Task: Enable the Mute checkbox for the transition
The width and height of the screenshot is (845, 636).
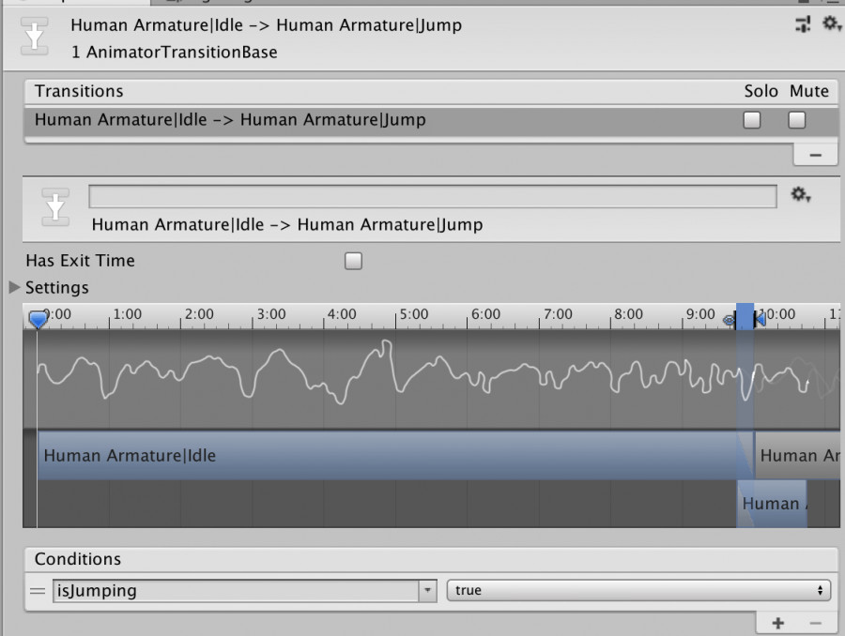Action: [797, 119]
